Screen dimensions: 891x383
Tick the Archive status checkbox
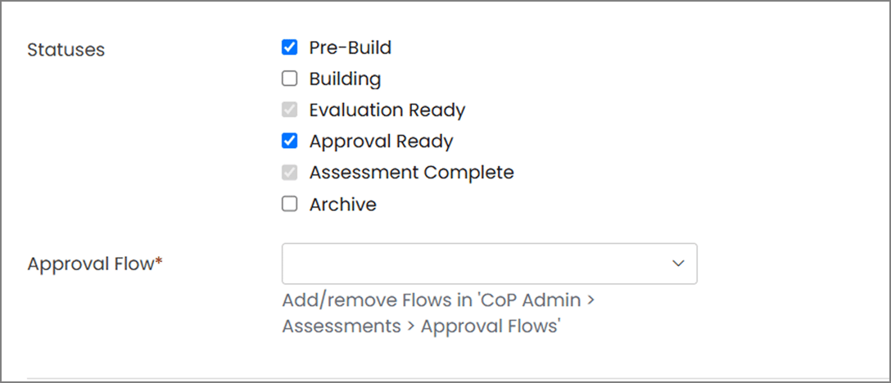coord(289,205)
